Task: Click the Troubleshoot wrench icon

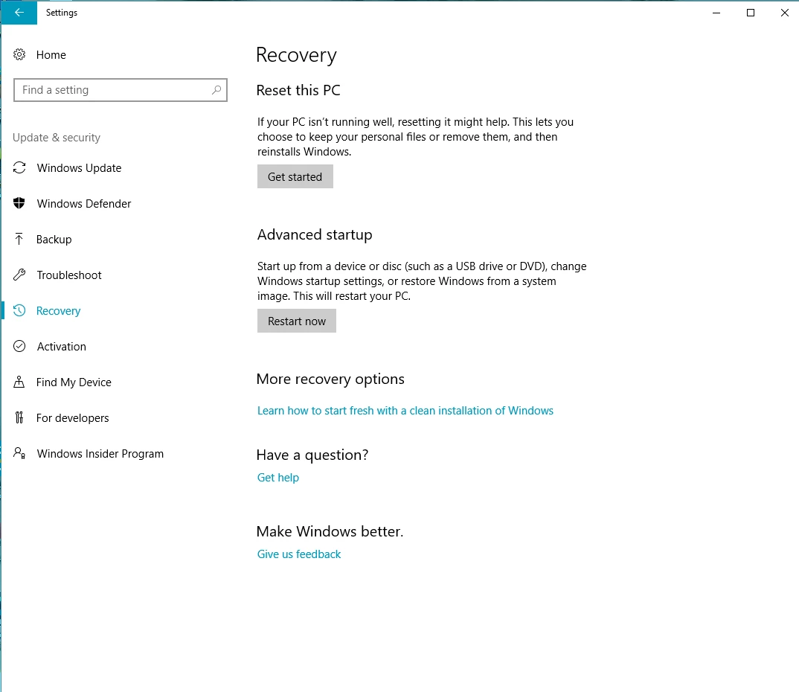Action: (x=19, y=275)
